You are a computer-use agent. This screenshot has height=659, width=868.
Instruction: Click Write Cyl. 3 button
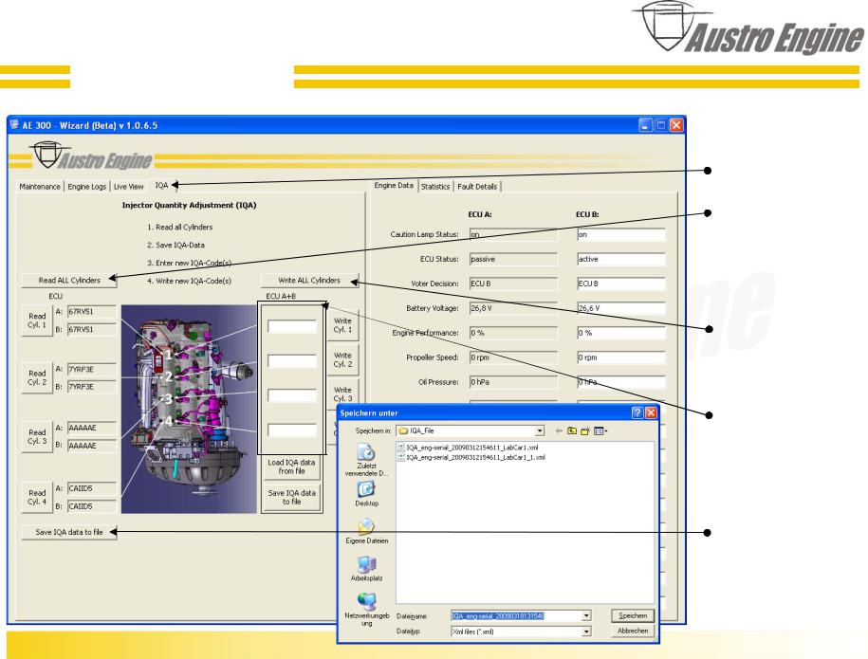[342, 394]
